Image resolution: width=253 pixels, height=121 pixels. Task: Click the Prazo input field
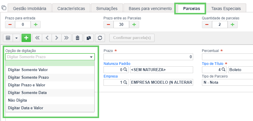tap(148, 57)
